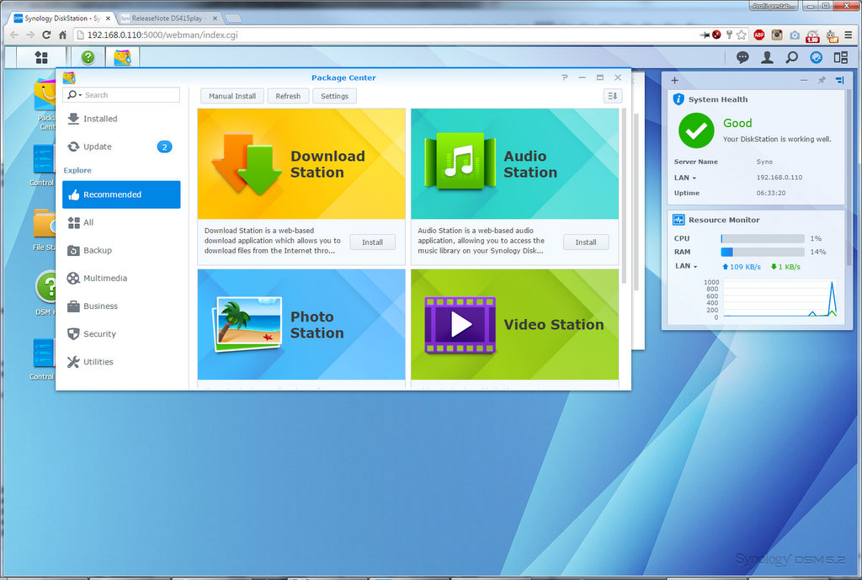Viewport: 862px width, 580px height.
Task: Click the Uptime value 06:33:20
Action: [x=771, y=193]
